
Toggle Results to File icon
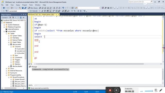click(x=68, y=11)
